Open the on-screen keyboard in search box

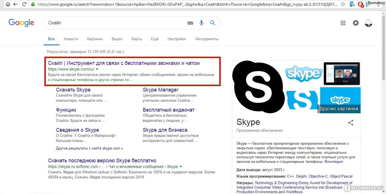tap(190, 23)
